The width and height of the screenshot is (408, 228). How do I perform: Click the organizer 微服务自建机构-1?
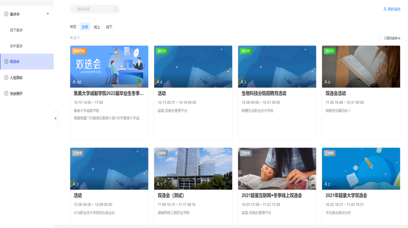coord(338,111)
